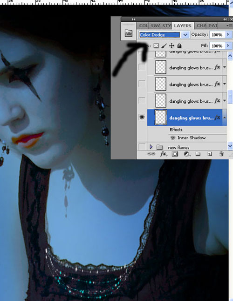
Task: Click the Effects row label
Action: 176,130
